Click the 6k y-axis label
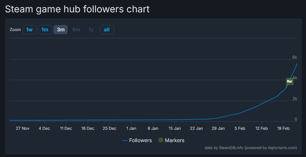The width and height of the screenshot is (306, 157). (x=295, y=57)
